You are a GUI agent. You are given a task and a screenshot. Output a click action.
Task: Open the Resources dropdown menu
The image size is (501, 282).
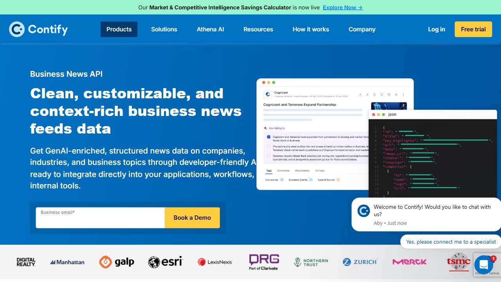coord(258,29)
